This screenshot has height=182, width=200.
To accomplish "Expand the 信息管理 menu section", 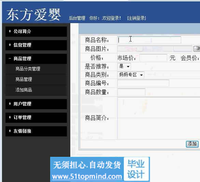I will coord(36,45).
